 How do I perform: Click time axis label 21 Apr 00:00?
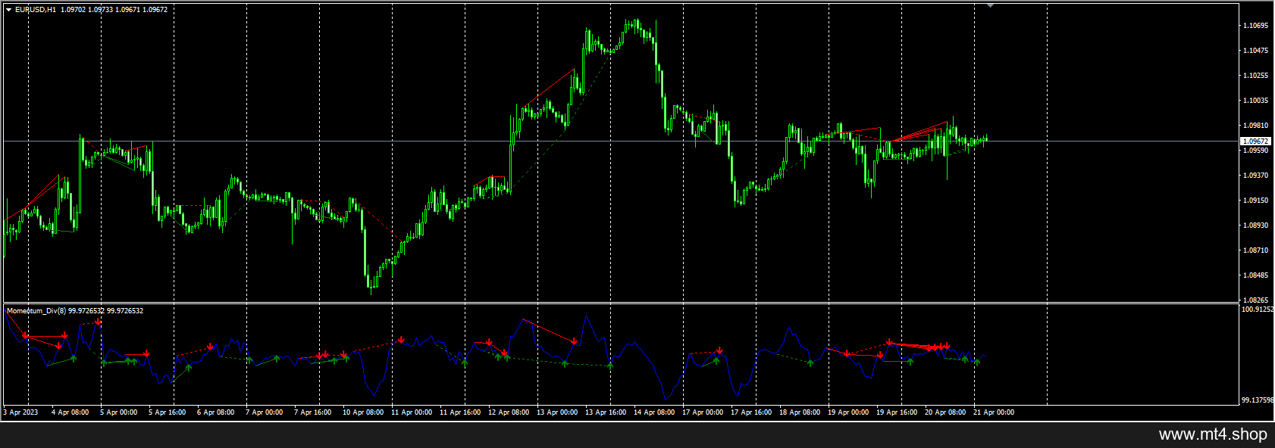coord(994,412)
